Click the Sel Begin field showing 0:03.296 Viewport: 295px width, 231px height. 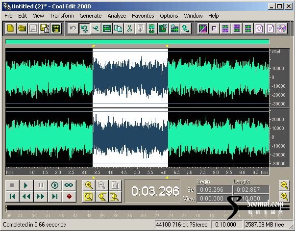point(214,190)
